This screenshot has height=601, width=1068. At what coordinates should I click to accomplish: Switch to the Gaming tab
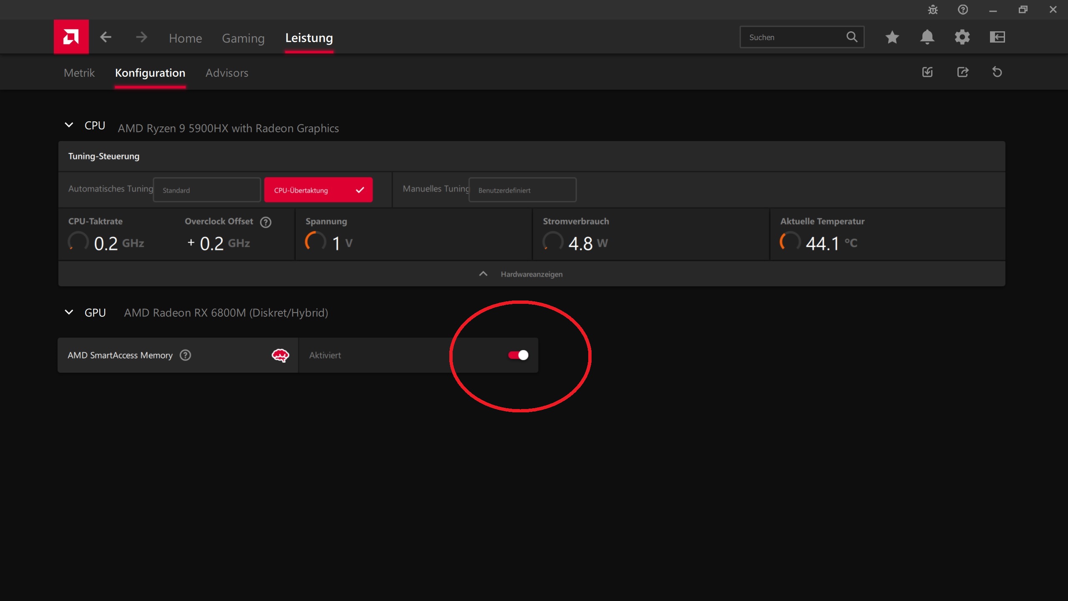pyautogui.click(x=243, y=38)
